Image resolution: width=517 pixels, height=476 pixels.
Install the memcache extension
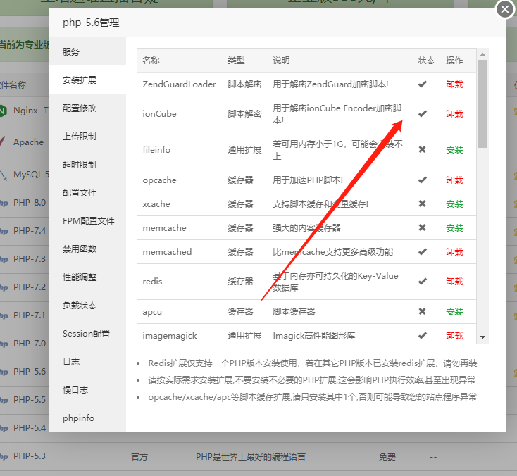pos(454,228)
